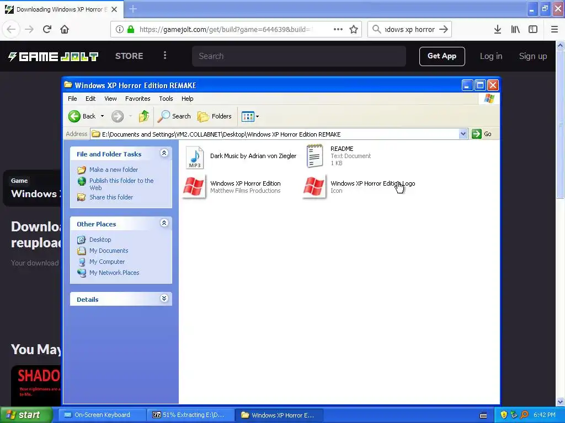Switch to On-Screen Keyboard taskbar item
This screenshot has width=565, height=423.
[x=103, y=415]
